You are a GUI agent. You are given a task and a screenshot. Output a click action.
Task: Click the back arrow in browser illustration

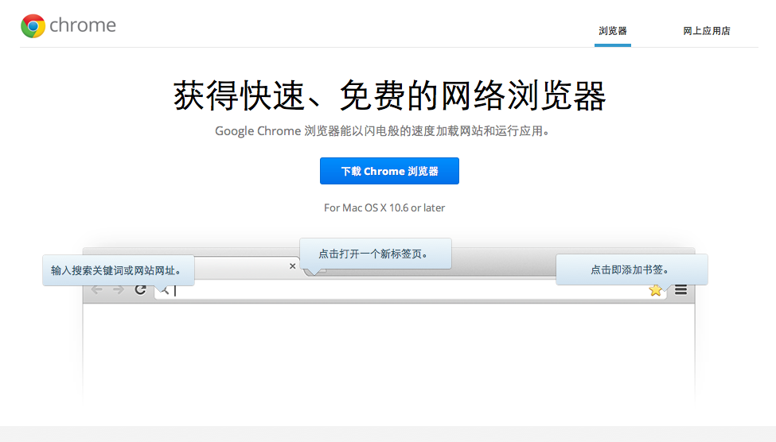[x=97, y=290]
